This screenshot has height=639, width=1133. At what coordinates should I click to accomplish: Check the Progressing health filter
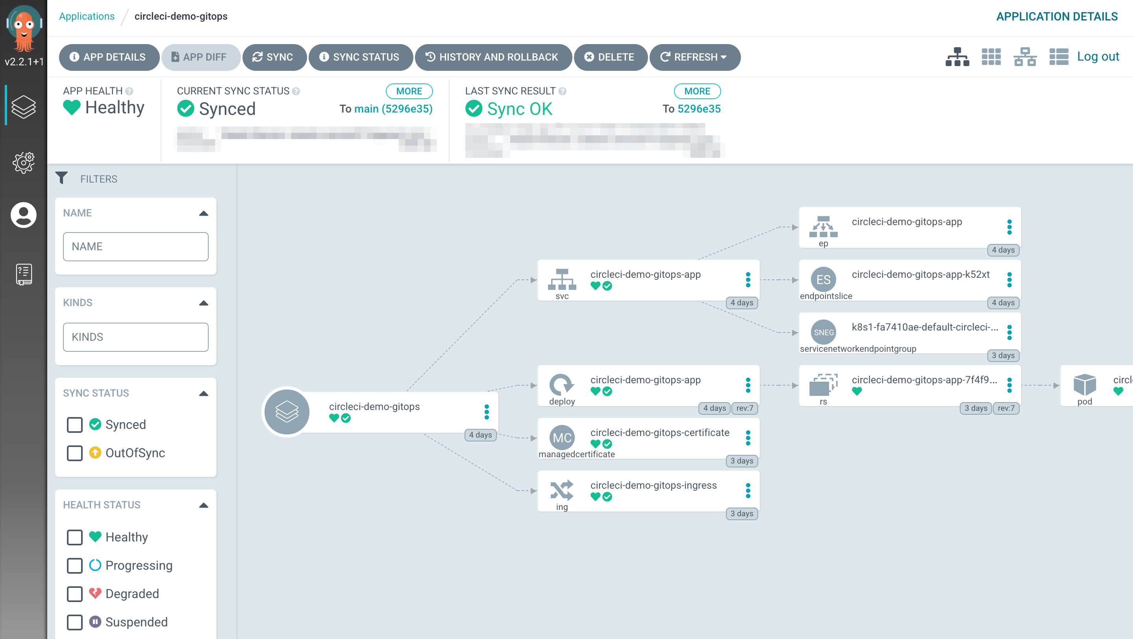point(75,565)
